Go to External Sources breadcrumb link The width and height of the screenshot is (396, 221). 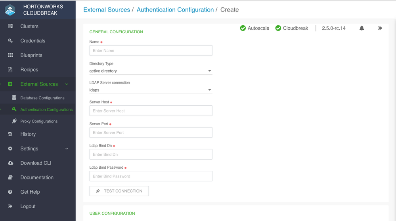click(107, 10)
